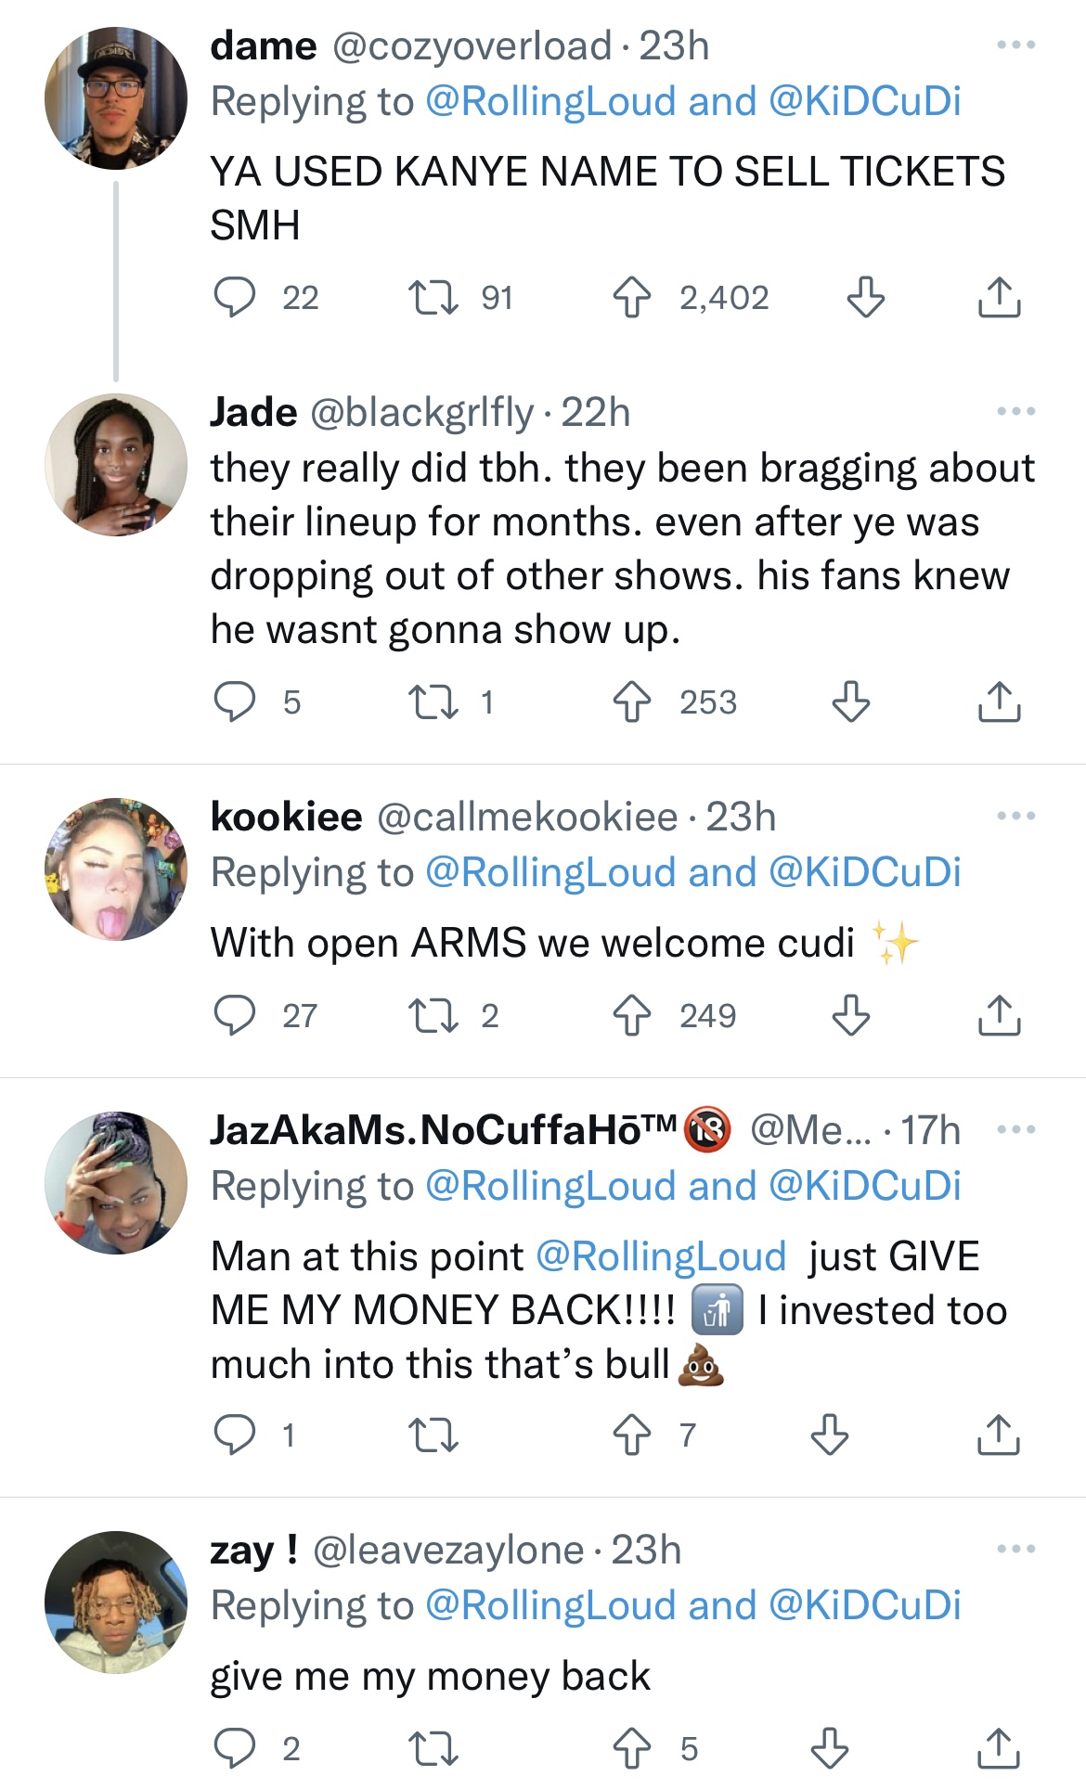Retweet zay's give me my money back tweet
The width and height of the screenshot is (1086, 1789).
pyautogui.click(x=433, y=1749)
